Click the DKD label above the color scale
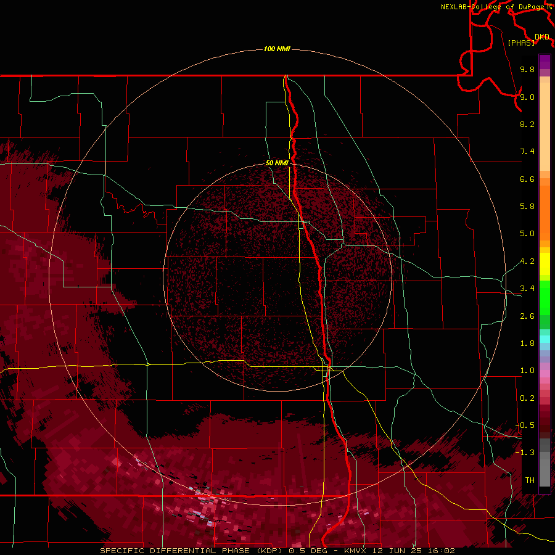555x555 pixels. tap(542, 37)
